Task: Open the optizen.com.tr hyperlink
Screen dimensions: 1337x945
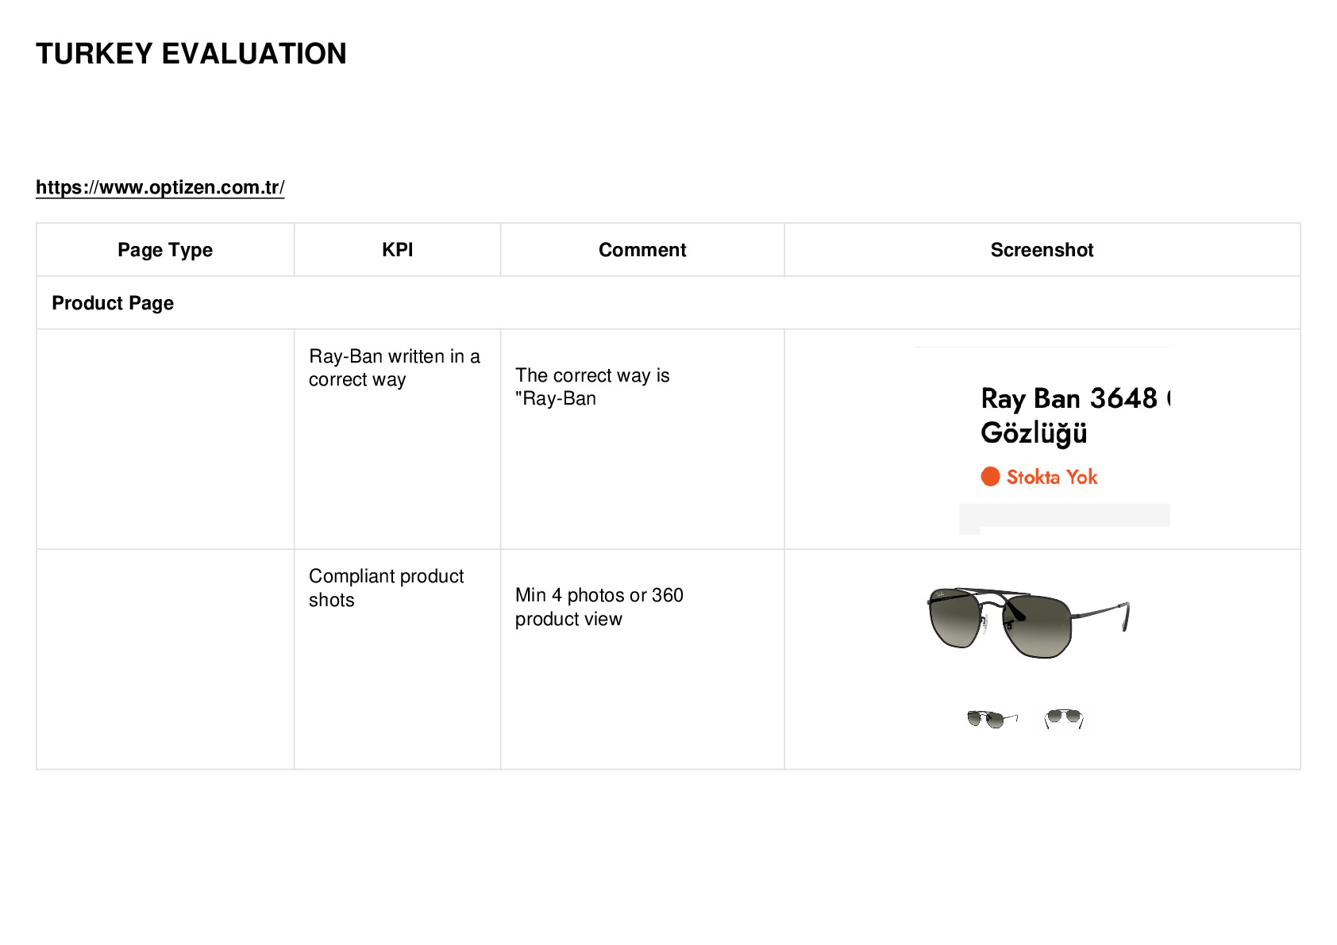Action: 160,187
